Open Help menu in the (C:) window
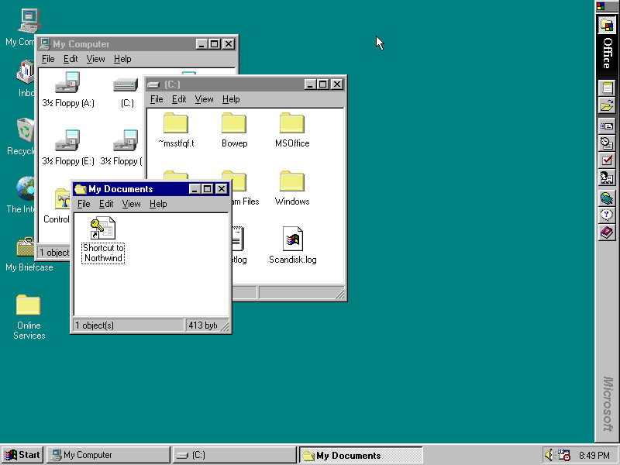620x465 pixels. [x=231, y=99]
